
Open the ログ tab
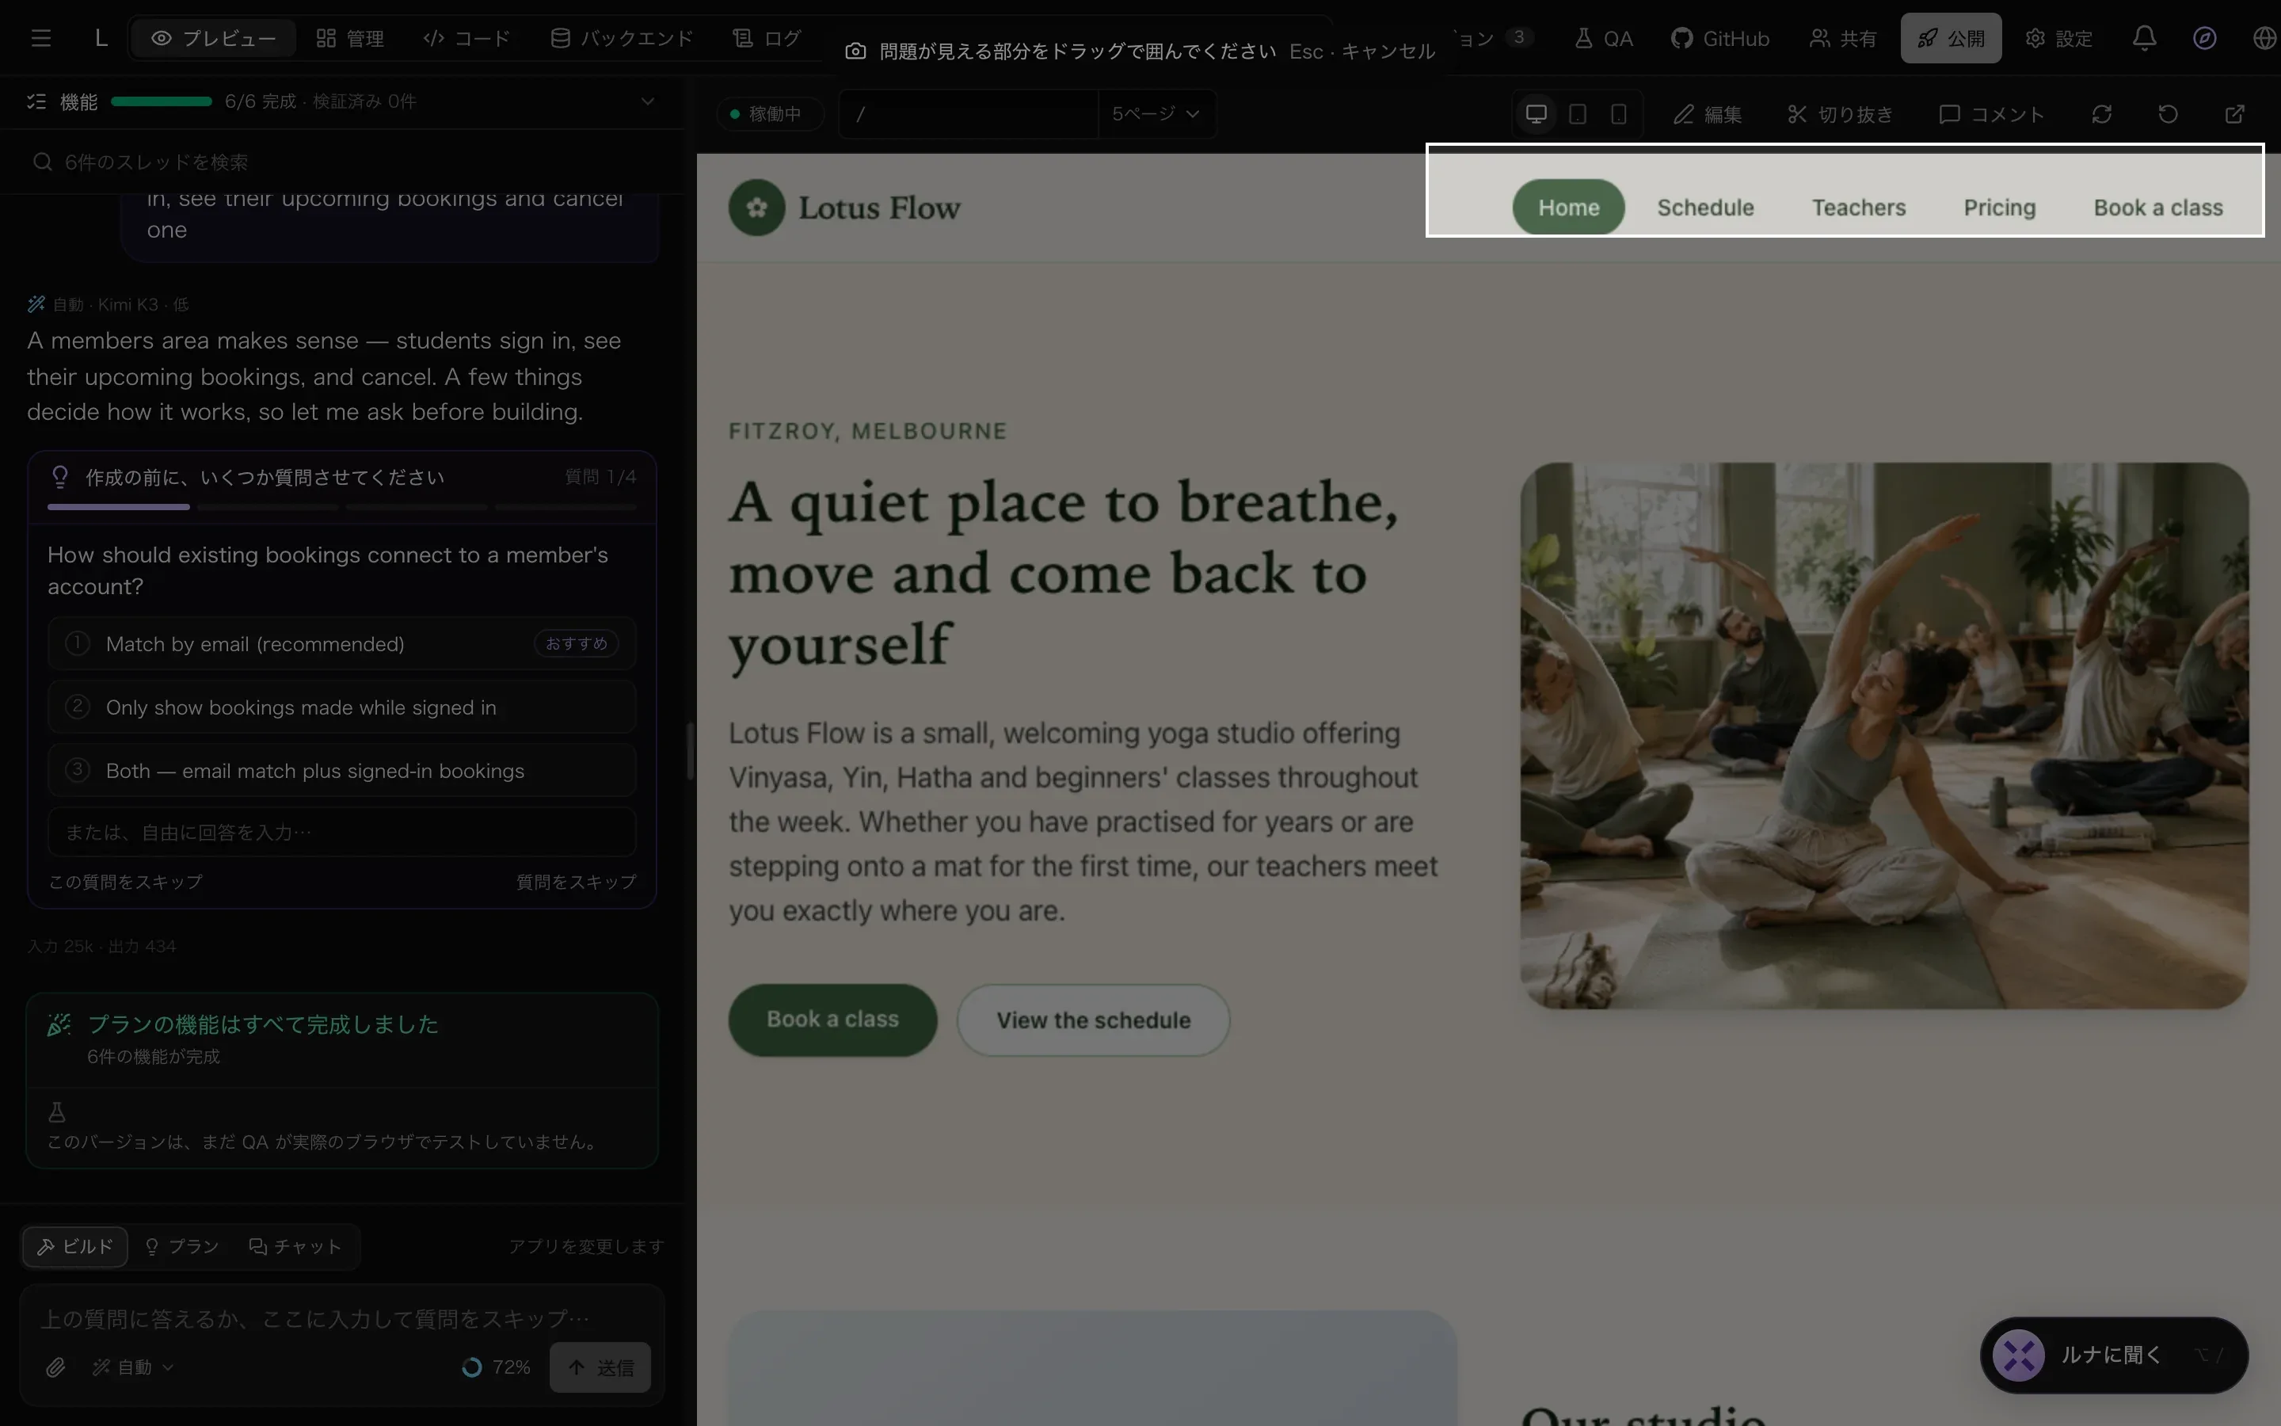click(x=767, y=38)
